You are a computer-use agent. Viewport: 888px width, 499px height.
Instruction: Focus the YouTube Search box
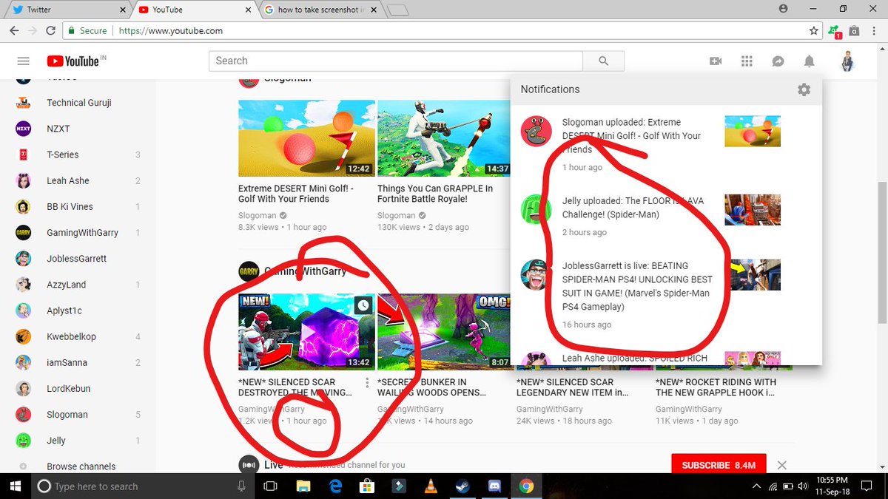[396, 61]
